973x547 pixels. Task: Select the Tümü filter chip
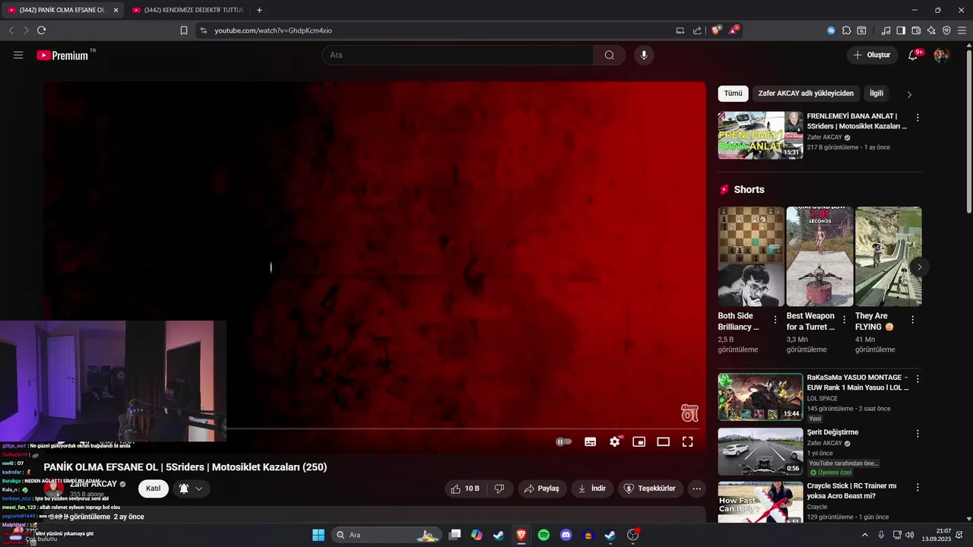click(733, 93)
